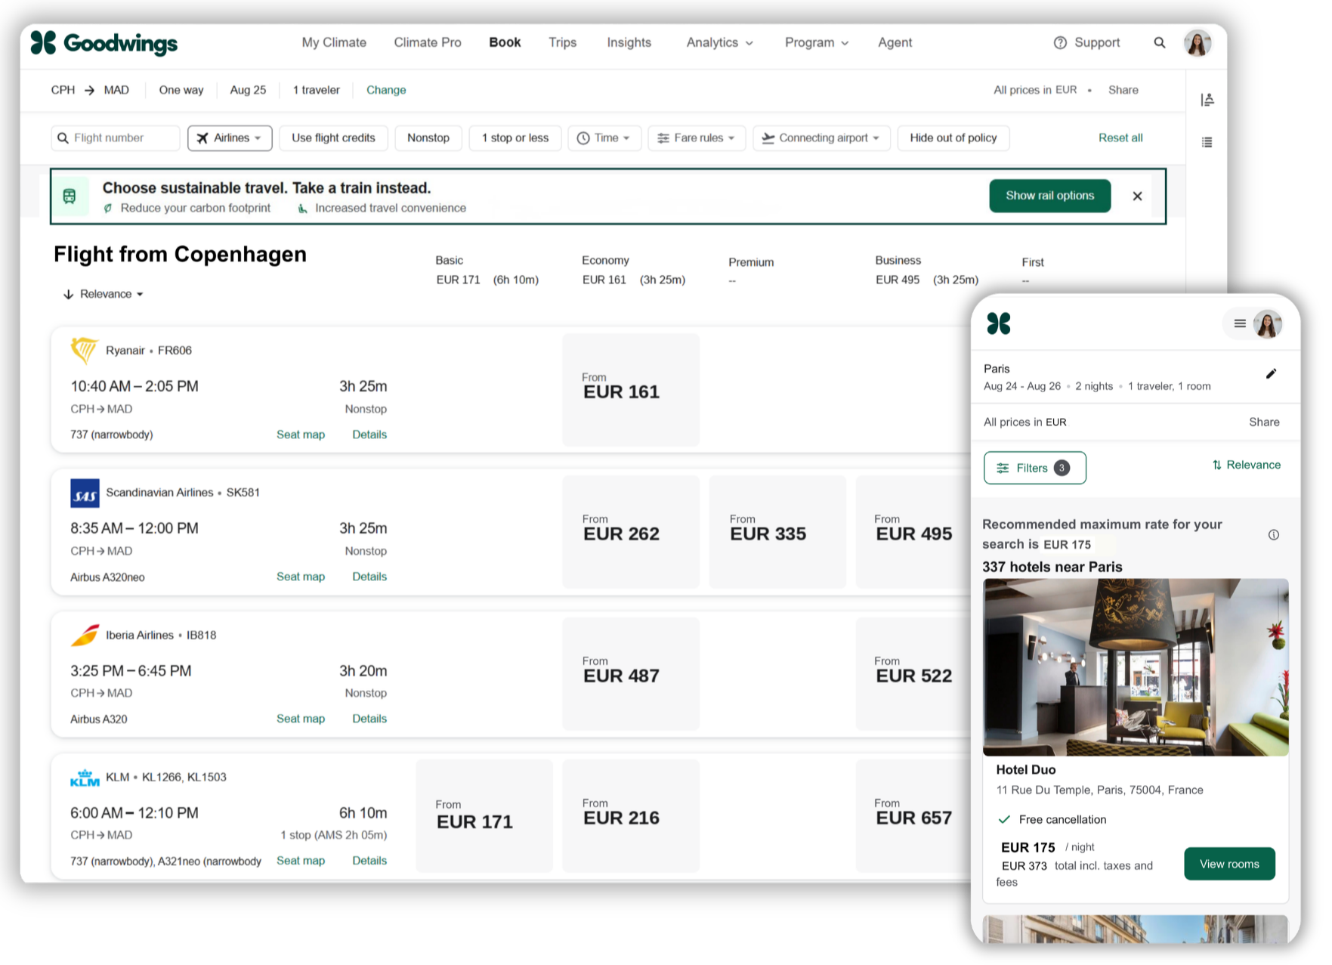Click Share link in flight search bar

(x=1123, y=91)
